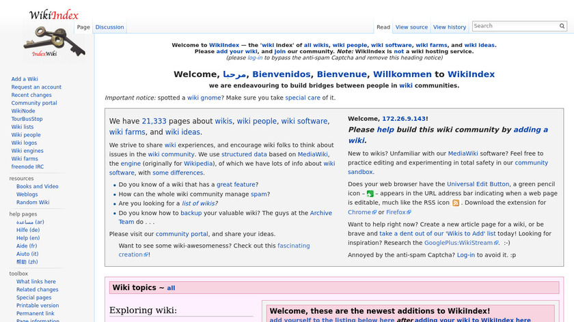Screen dimensions: 574x322
Task: Click the all link beside Wiki topics
Action: point(171,288)
